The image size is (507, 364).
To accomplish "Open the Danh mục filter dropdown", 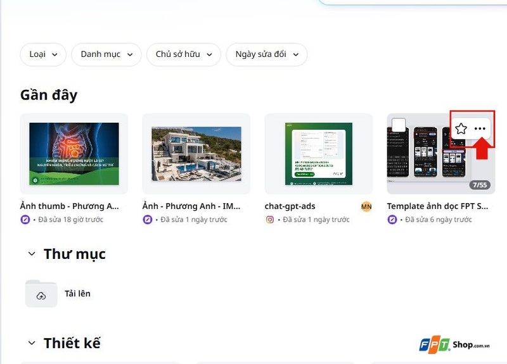I will [106, 54].
